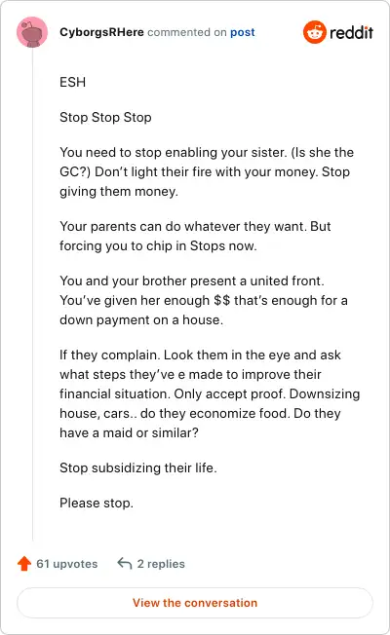This screenshot has height=635, width=390.
Task: Click paragraph starting "If they complain"
Action: [x=210, y=393]
